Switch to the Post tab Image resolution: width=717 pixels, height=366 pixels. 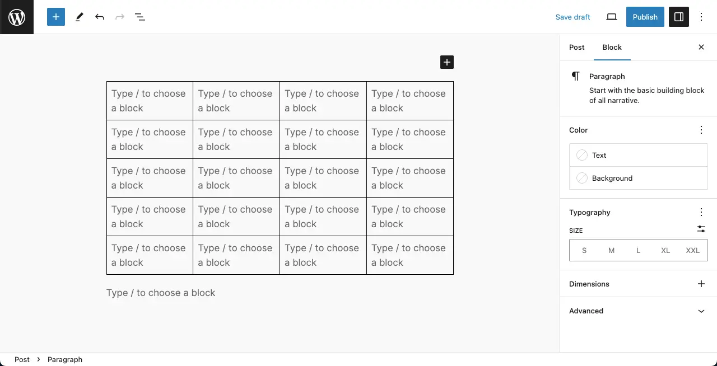[577, 47]
